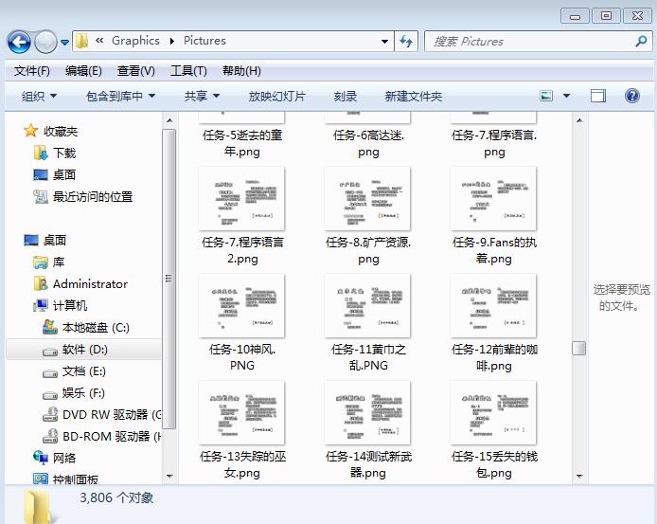Select 娱乐 (F:) drive
The height and width of the screenshot is (524, 657).
[x=74, y=393]
